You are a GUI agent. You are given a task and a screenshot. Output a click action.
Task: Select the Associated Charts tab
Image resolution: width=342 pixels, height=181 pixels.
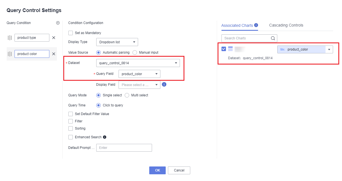pos(237,25)
